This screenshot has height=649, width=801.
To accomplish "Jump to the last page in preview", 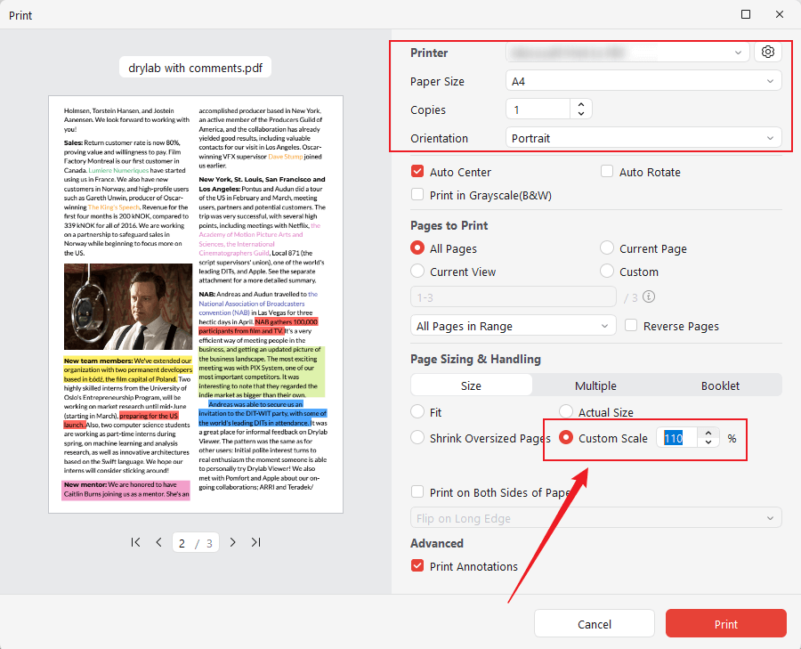I will pos(255,541).
